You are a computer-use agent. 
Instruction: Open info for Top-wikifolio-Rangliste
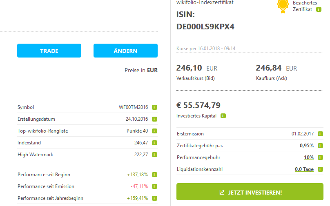pyautogui.click(x=155, y=131)
